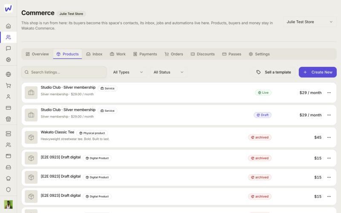Open the chat bubble icon in sidebar
The image size is (341, 213).
(x=8, y=48)
